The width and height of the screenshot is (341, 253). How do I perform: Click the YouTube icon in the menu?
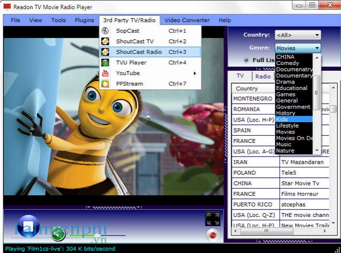click(105, 73)
